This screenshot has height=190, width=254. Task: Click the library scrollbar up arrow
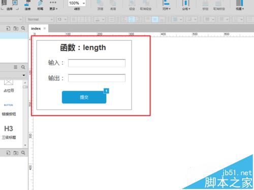[25, 83]
